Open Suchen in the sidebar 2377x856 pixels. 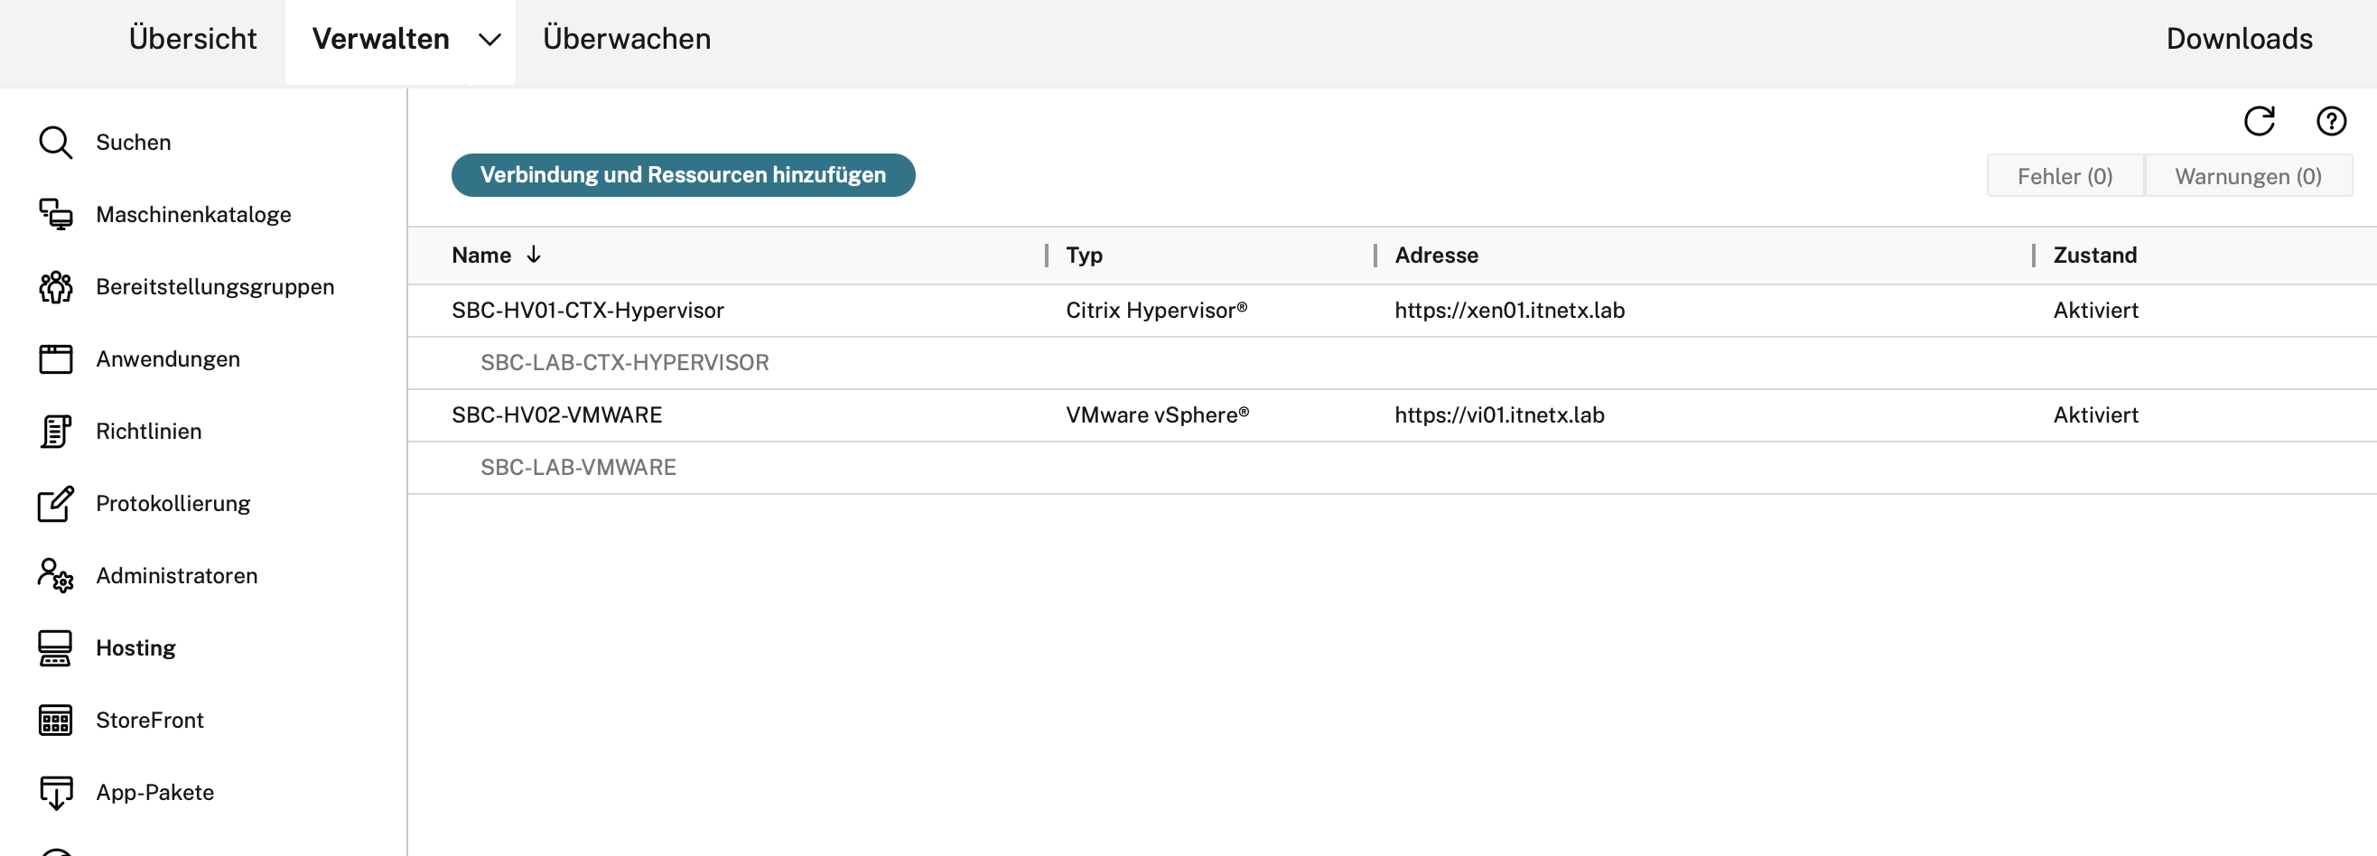point(133,143)
